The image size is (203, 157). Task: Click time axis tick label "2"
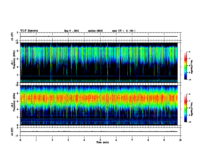[52, 140]
